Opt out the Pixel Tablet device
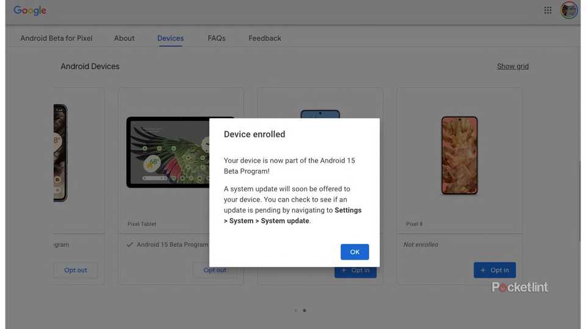The height and width of the screenshot is (329, 586). (x=215, y=270)
